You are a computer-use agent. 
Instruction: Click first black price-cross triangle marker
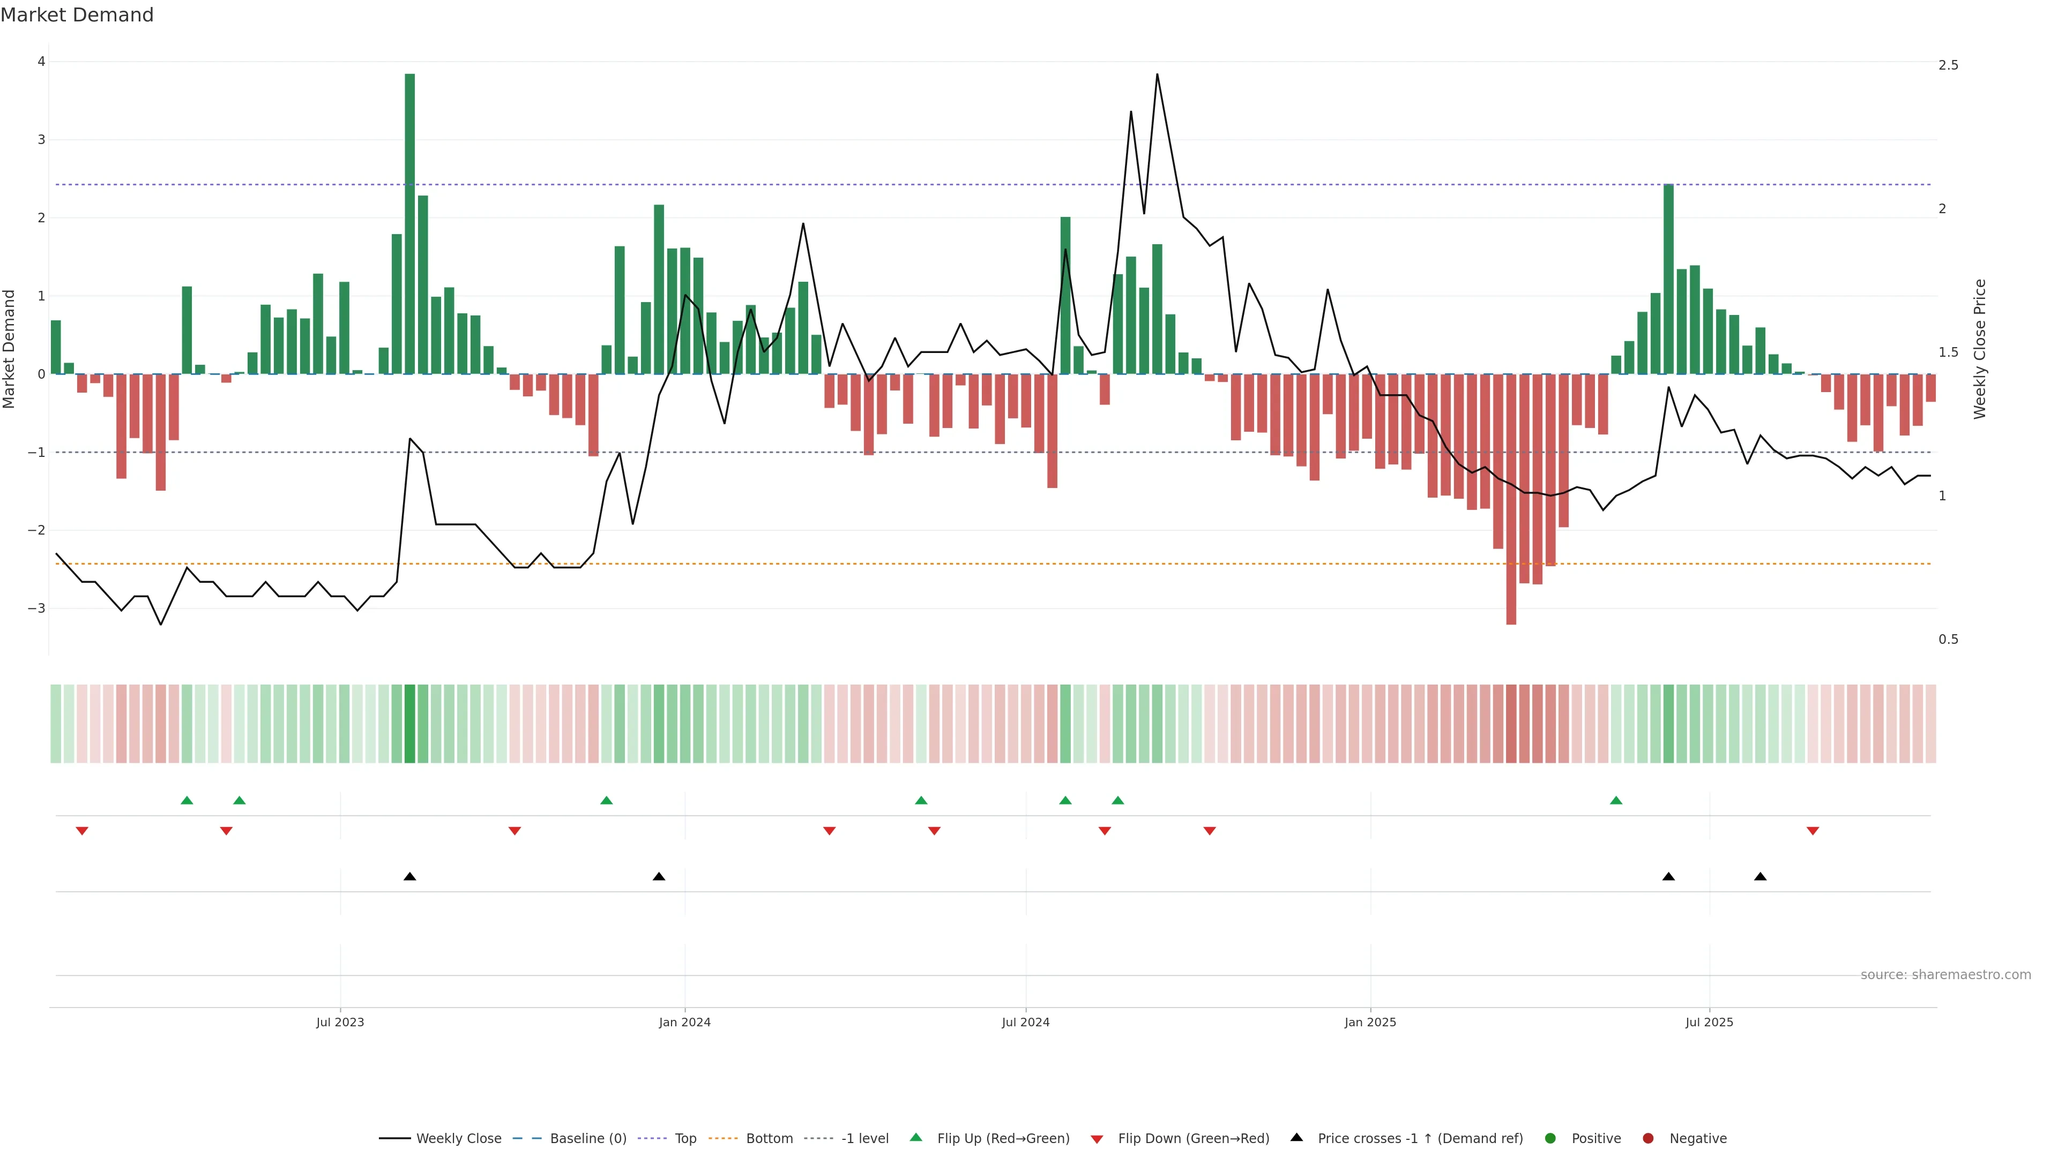410,877
